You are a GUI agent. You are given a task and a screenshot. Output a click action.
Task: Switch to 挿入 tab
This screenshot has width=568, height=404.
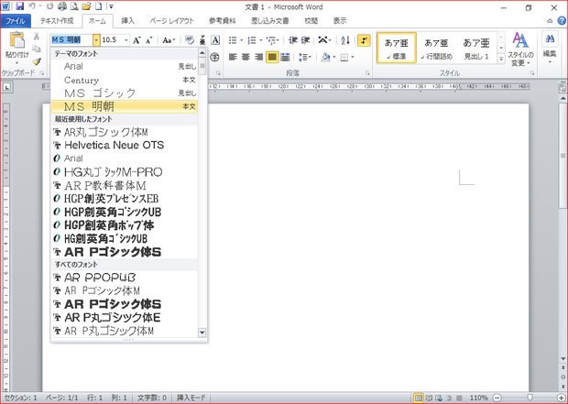coord(127,21)
